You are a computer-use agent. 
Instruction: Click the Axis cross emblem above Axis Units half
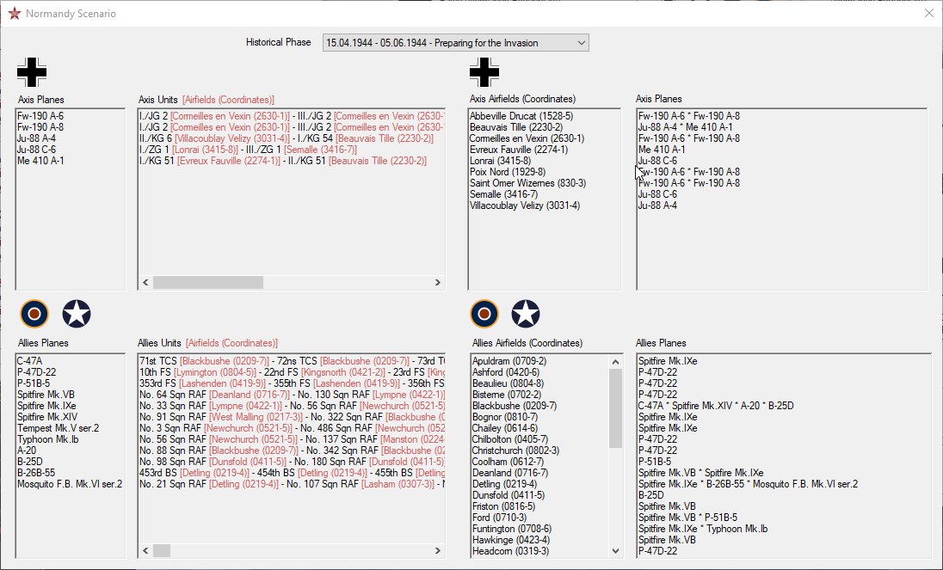click(x=32, y=72)
